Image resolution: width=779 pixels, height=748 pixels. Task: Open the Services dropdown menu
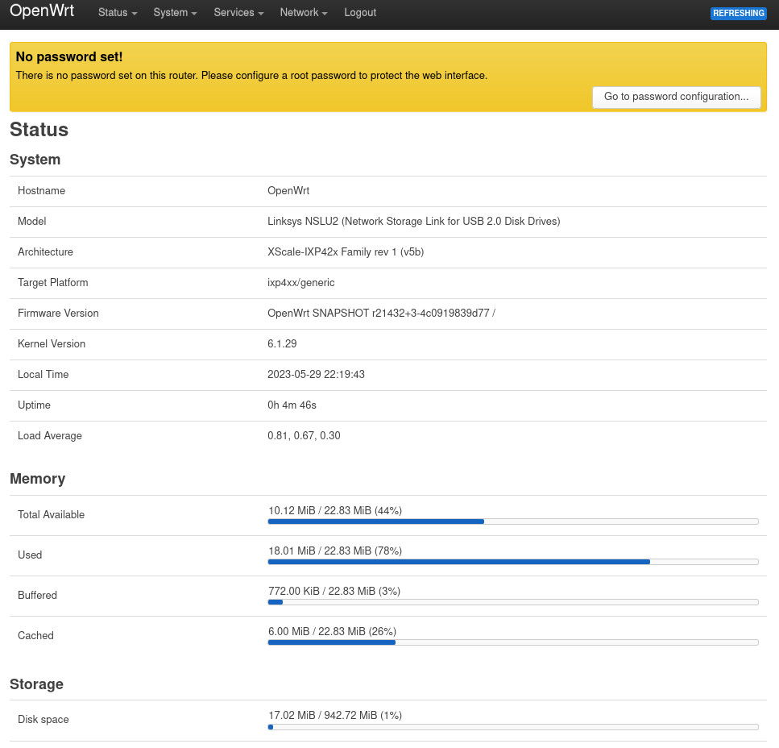point(238,13)
